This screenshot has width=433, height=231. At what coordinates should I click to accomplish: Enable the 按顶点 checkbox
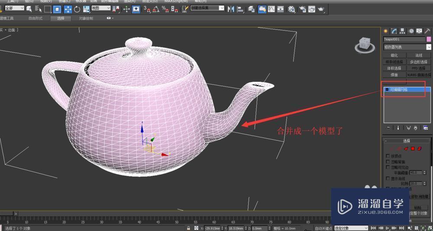pos(388,156)
